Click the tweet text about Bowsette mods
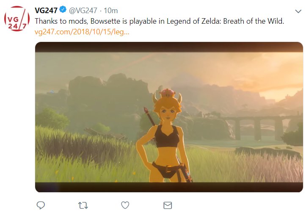This screenshot has width=306, height=213. (x=159, y=21)
